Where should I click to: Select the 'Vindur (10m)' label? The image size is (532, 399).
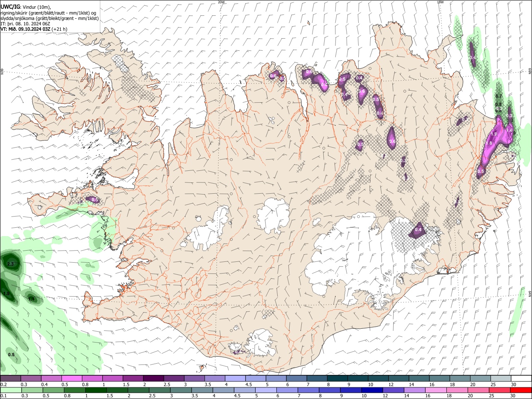pos(37,7)
